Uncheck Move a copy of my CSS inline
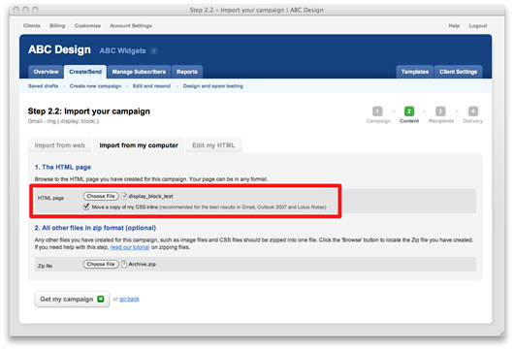Image resolution: width=514 pixels, height=350 pixels. 86,207
